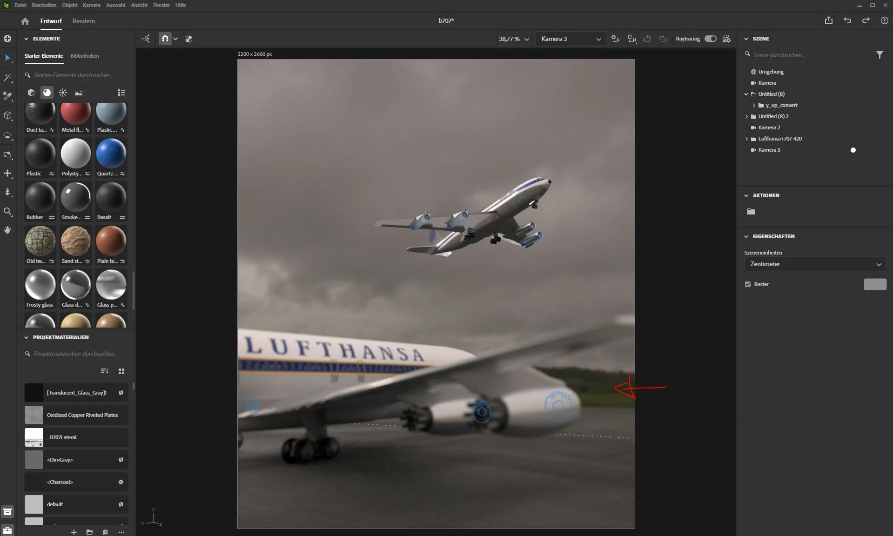Show Materials filter in Starter-Elemente
Screen dimensions: 893x536
click(x=47, y=93)
